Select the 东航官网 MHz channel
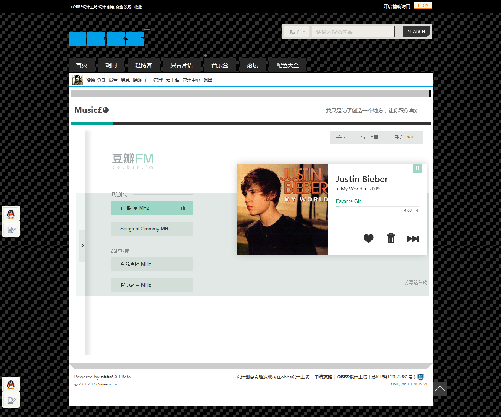Viewport: 501px width, 417px height. 152,264
